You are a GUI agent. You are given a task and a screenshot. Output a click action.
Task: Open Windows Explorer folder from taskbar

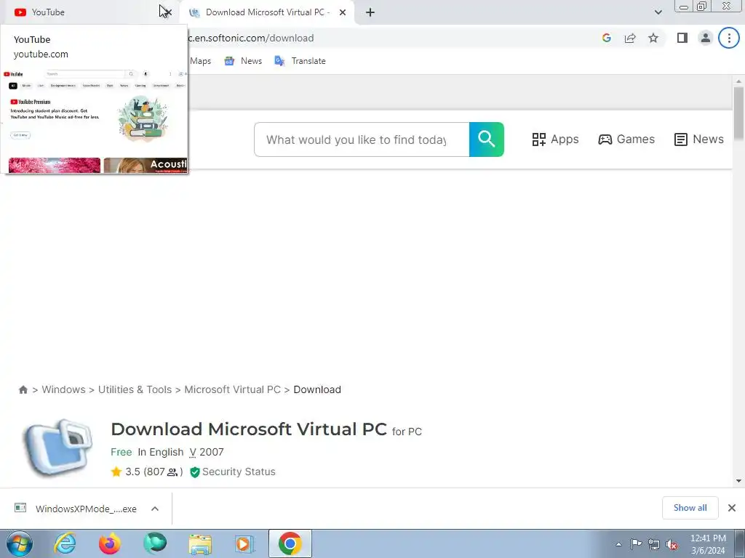pos(200,543)
